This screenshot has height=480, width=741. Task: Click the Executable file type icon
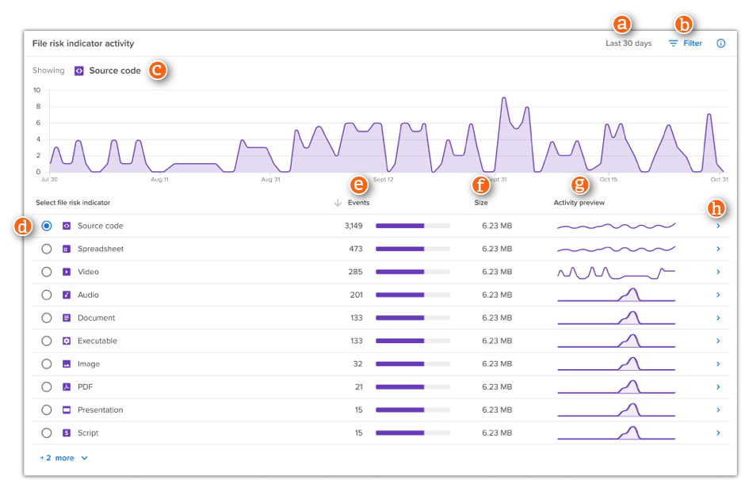(67, 341)
